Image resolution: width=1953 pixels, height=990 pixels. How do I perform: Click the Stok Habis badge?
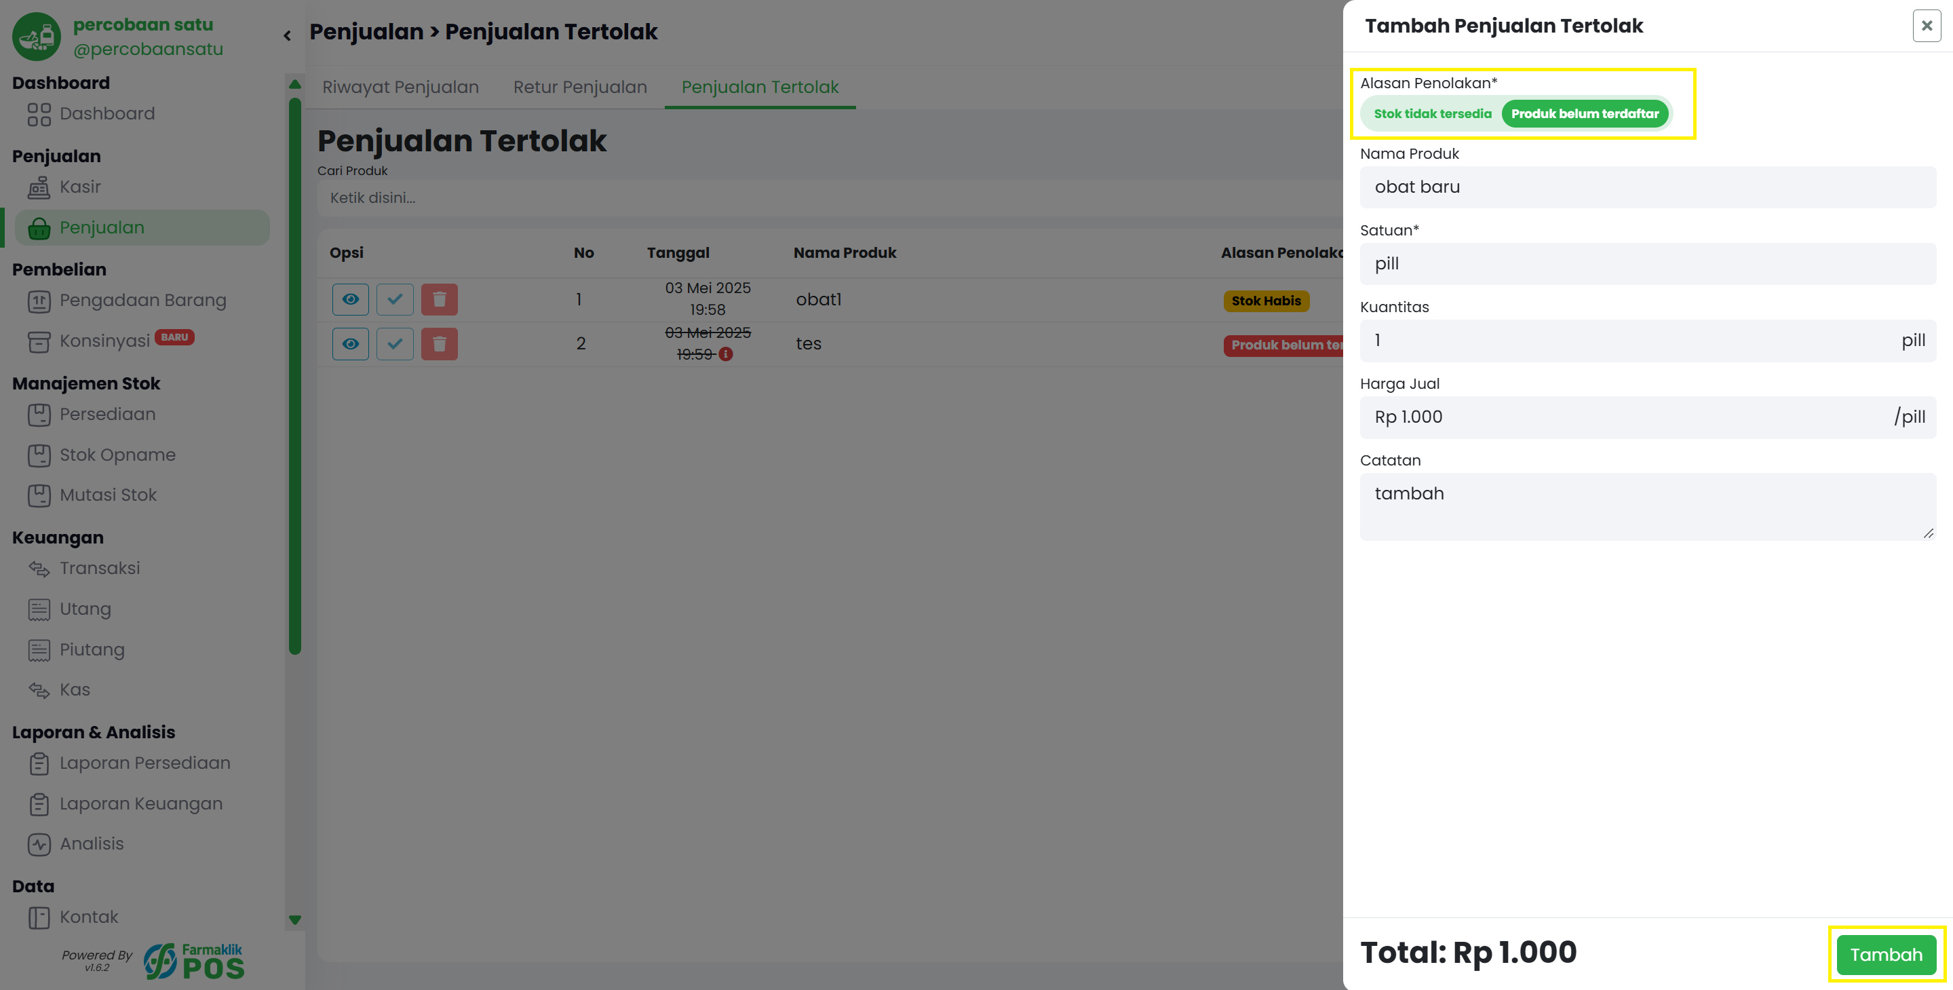[x=1265, y=301]
